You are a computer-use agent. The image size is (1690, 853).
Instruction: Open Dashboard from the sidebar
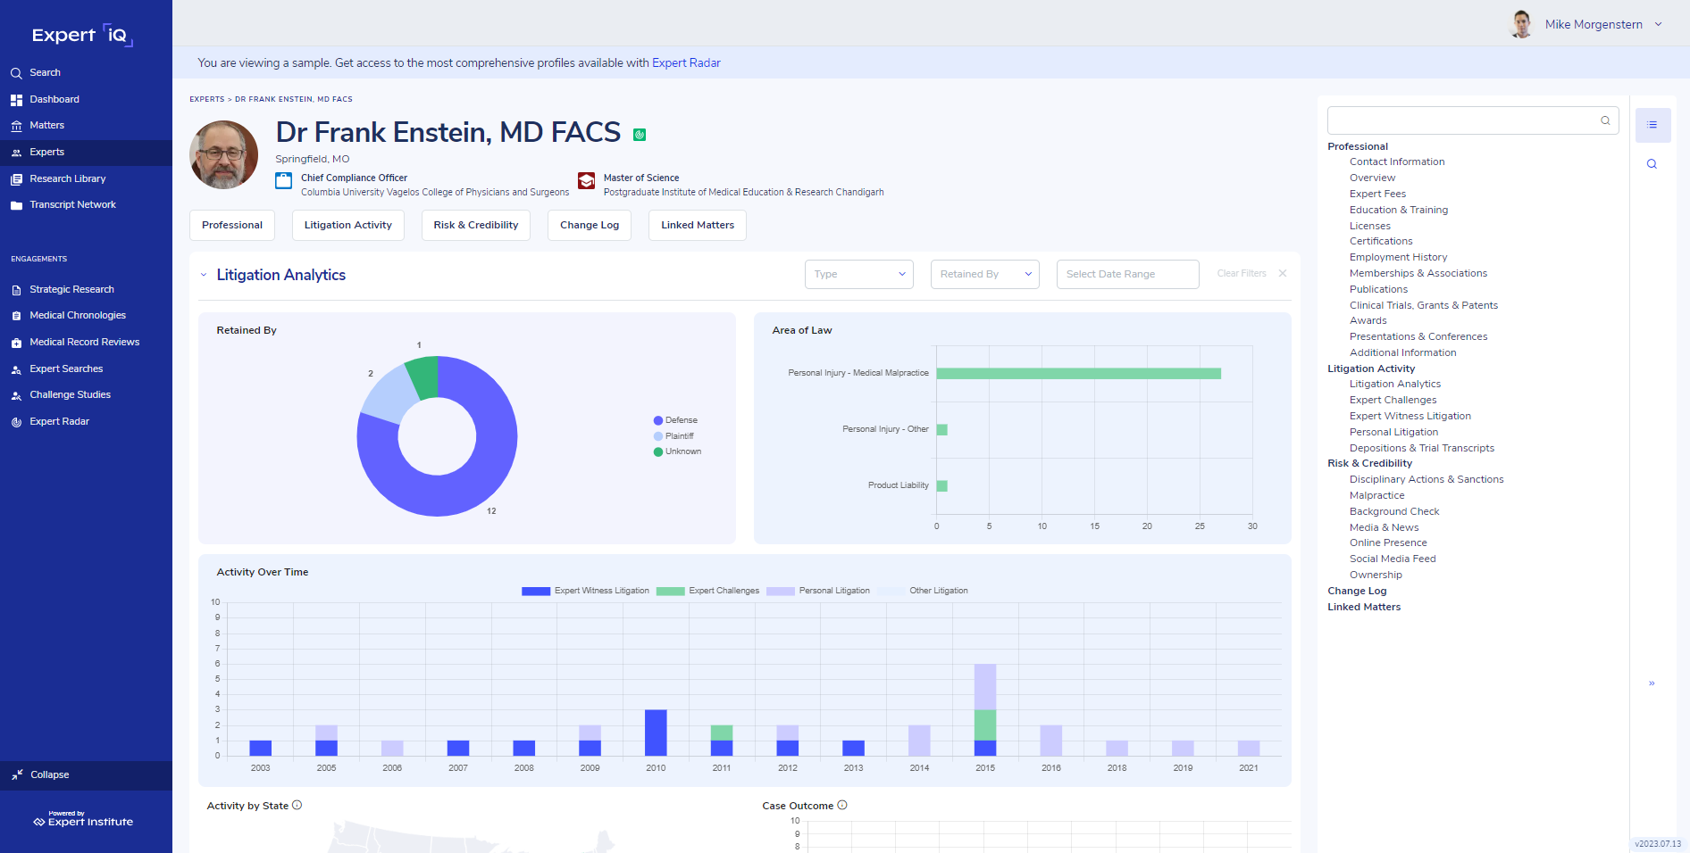tap(55, 99)
